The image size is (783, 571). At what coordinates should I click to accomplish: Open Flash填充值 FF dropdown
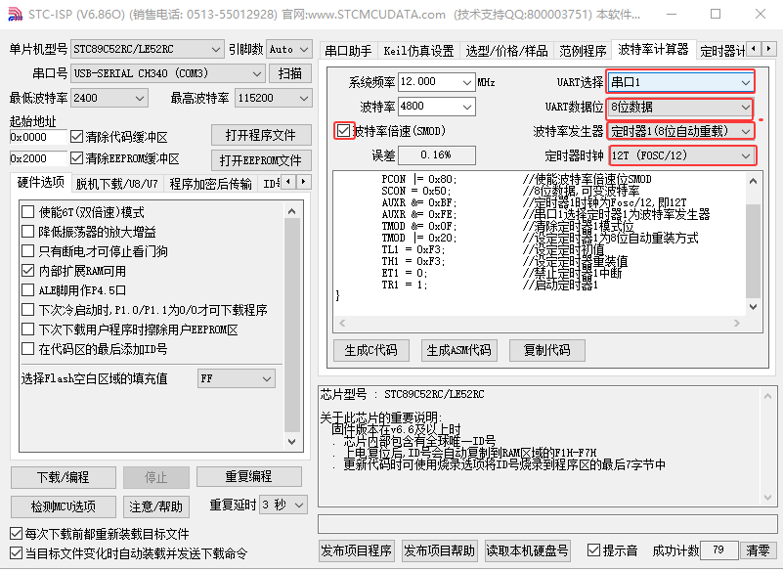[237, 378]
